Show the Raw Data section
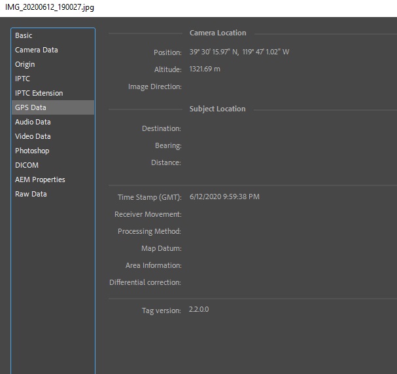Screen dimensions: 397x374 pyautogui.click(x=31, y=194)
